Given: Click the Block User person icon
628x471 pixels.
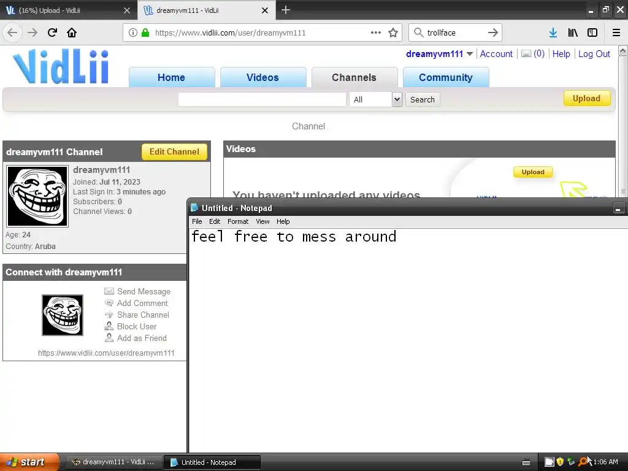Looking at the screenshot, I should coord(109,326).
